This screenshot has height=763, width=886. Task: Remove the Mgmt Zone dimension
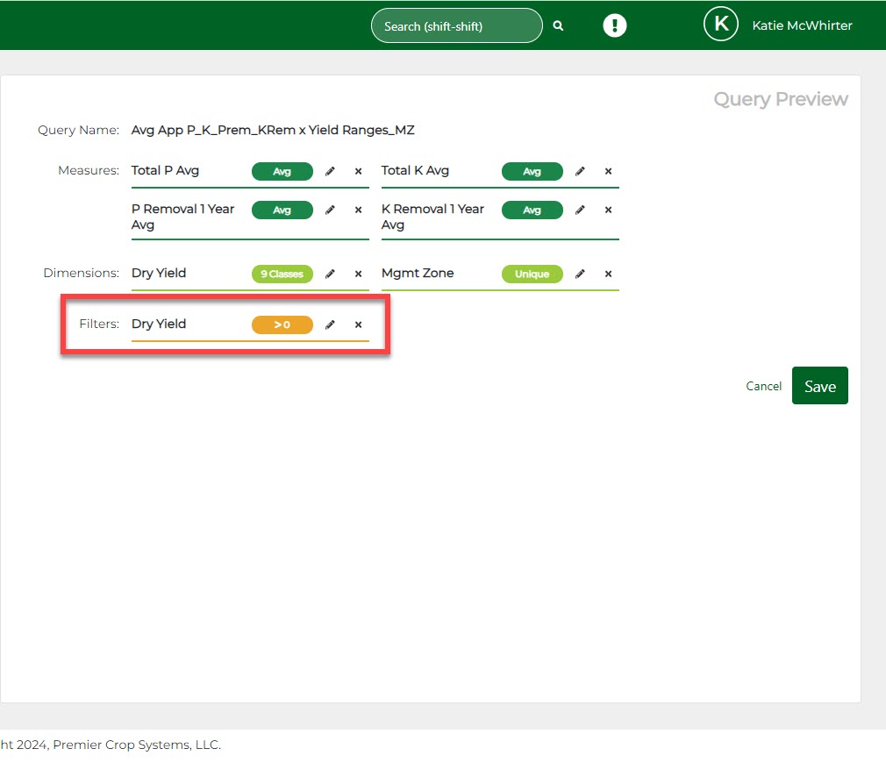click(608, 275)
